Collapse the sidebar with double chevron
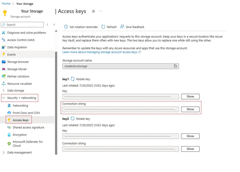Image resolution: width=240 pixels, height=172 pixels. tap(54, 25)
